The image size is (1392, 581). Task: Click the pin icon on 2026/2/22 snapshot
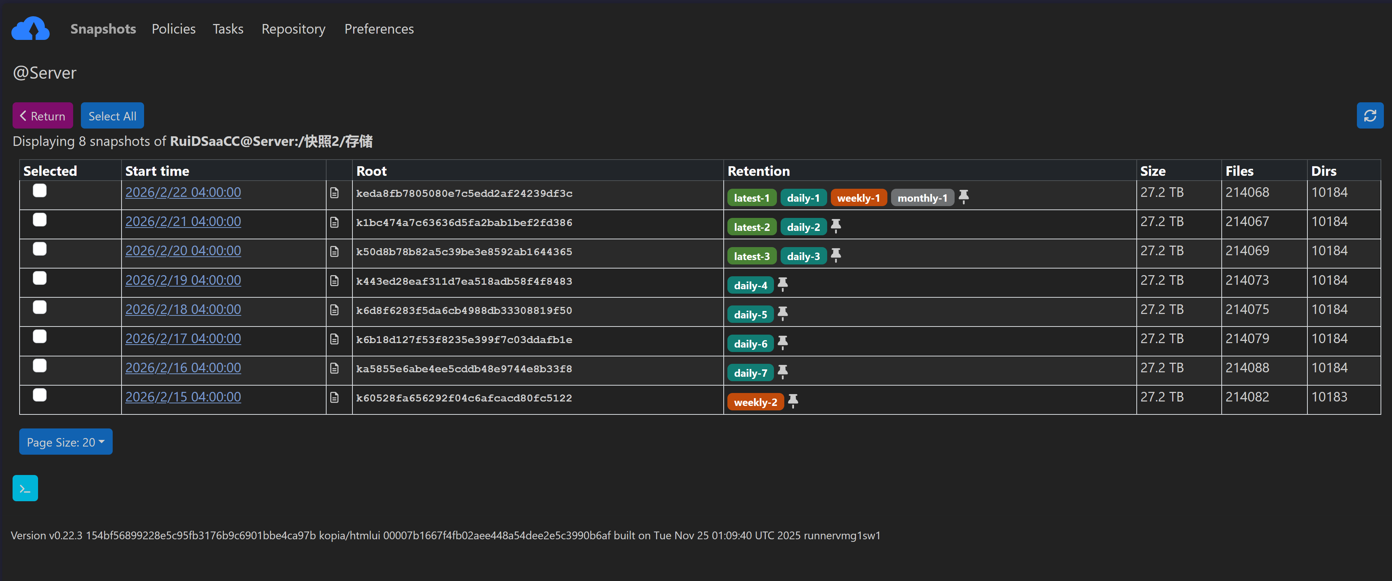coord(963,197)
